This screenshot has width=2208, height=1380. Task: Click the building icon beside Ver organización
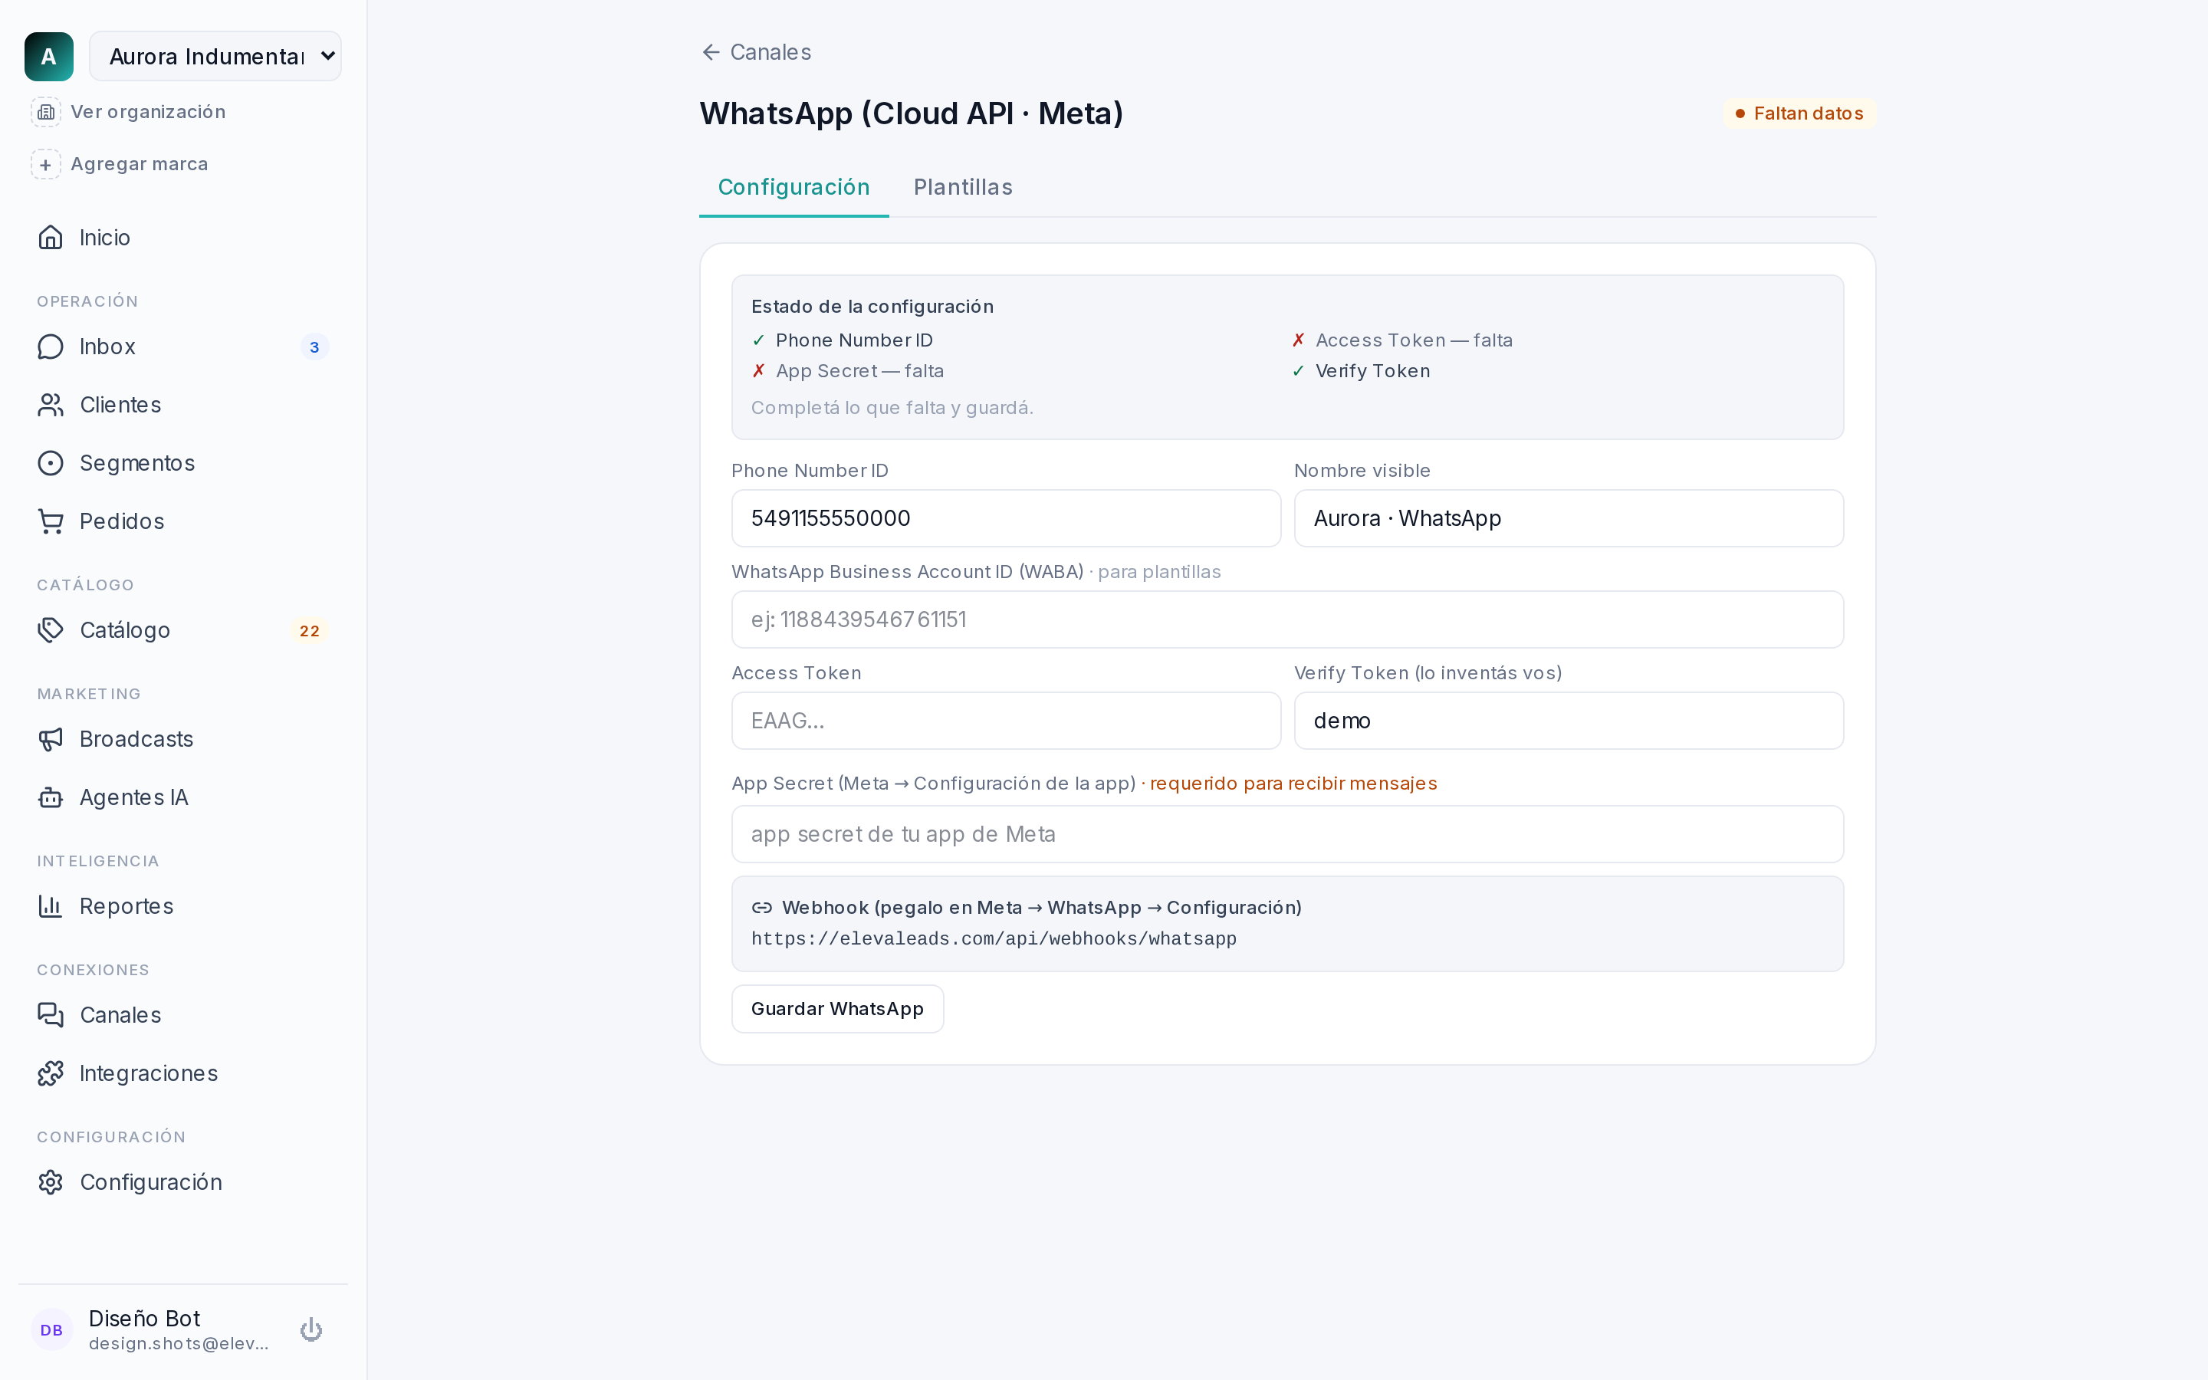pos(46,111)
